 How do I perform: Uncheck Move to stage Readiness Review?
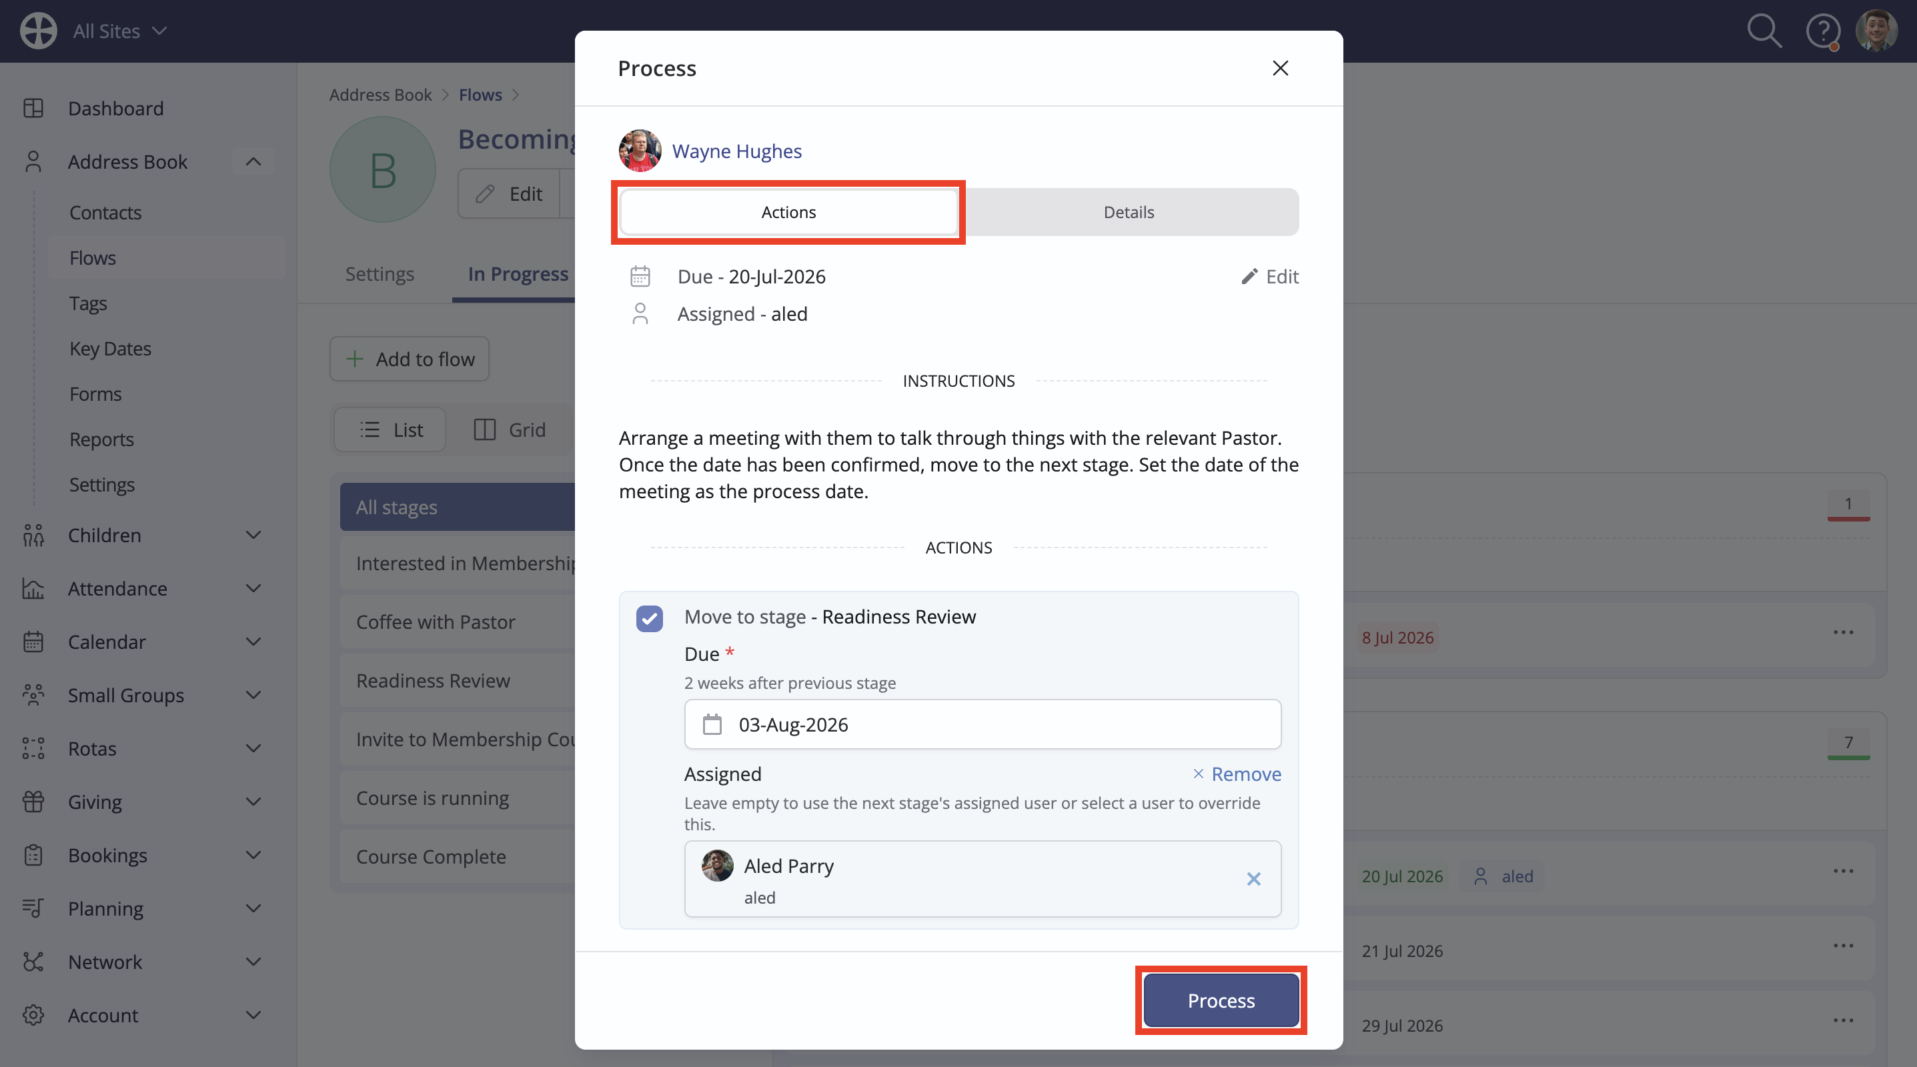(x=650, y=618)
